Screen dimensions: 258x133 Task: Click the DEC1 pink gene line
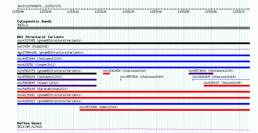(x=133, y=130)
